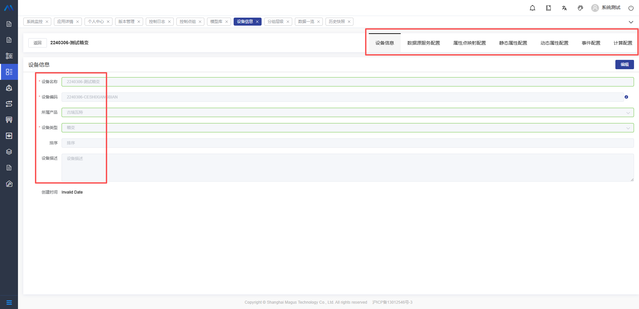Expand the 设备类型 dropdown

pyautogui.click(x=628, y=128)
